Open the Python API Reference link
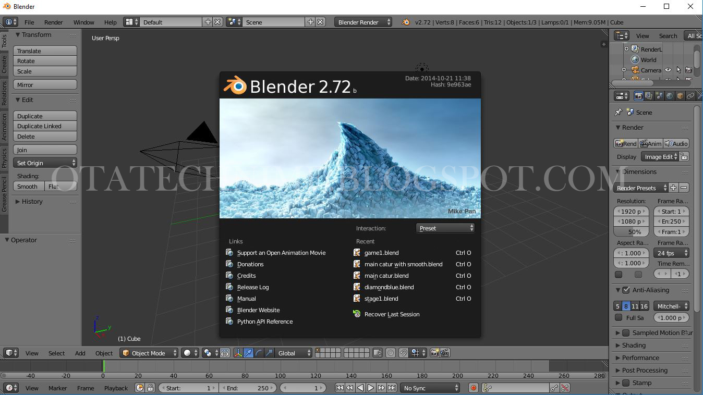The image size is (703, 395). [263, 322]
